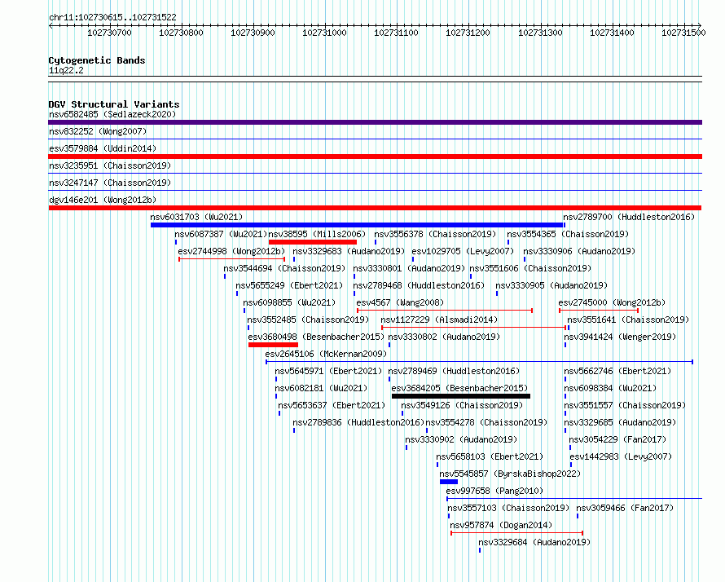Open the nsv5545857 (ByrskaBishop2022) label
This screenshot has width=725, height=582.
click(510, 474)
